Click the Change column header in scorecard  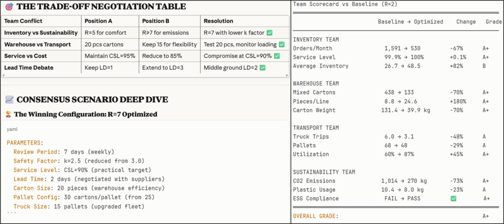coord(466,22)
